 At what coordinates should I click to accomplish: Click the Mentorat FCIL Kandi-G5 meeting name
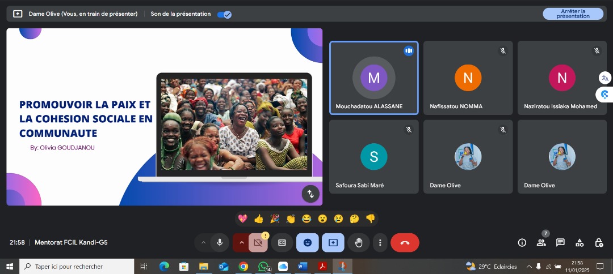pyautogui.click(x=71, y=242)
